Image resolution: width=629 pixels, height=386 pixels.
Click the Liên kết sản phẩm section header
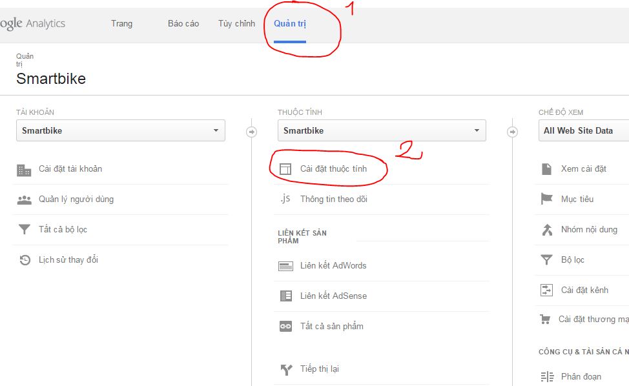coord(302,237)
